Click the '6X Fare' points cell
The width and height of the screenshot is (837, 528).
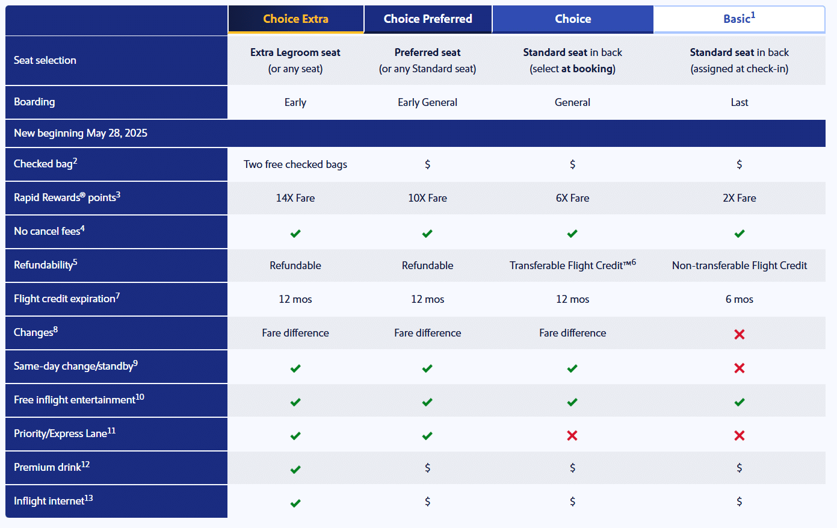tap(572, 198)
